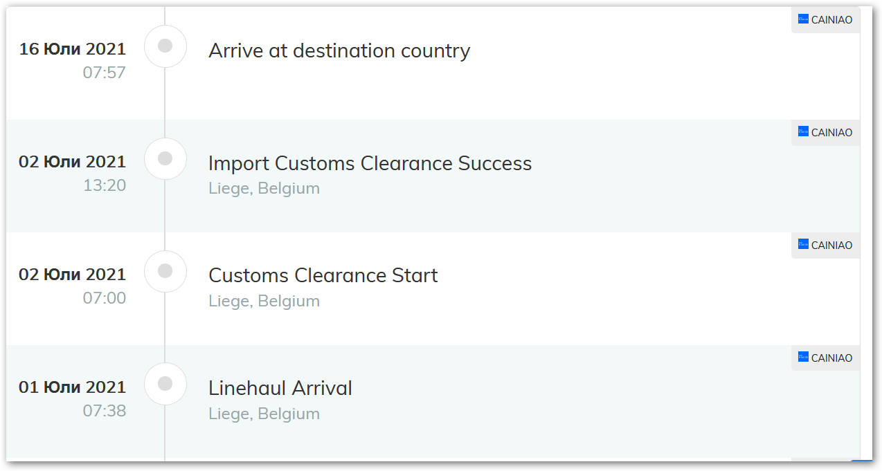Screen dimensions: 882x471
Task: Click the 16 Юли 2021 date label
Action: pyautogui.click(x=73, y=49)
